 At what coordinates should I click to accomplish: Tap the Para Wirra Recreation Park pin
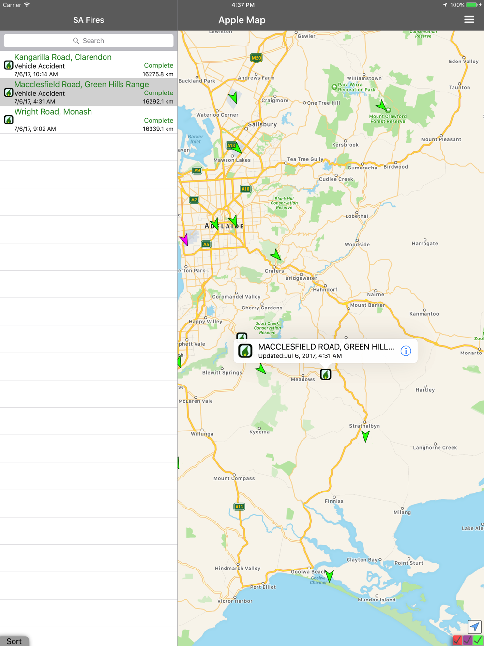(334, 87)
